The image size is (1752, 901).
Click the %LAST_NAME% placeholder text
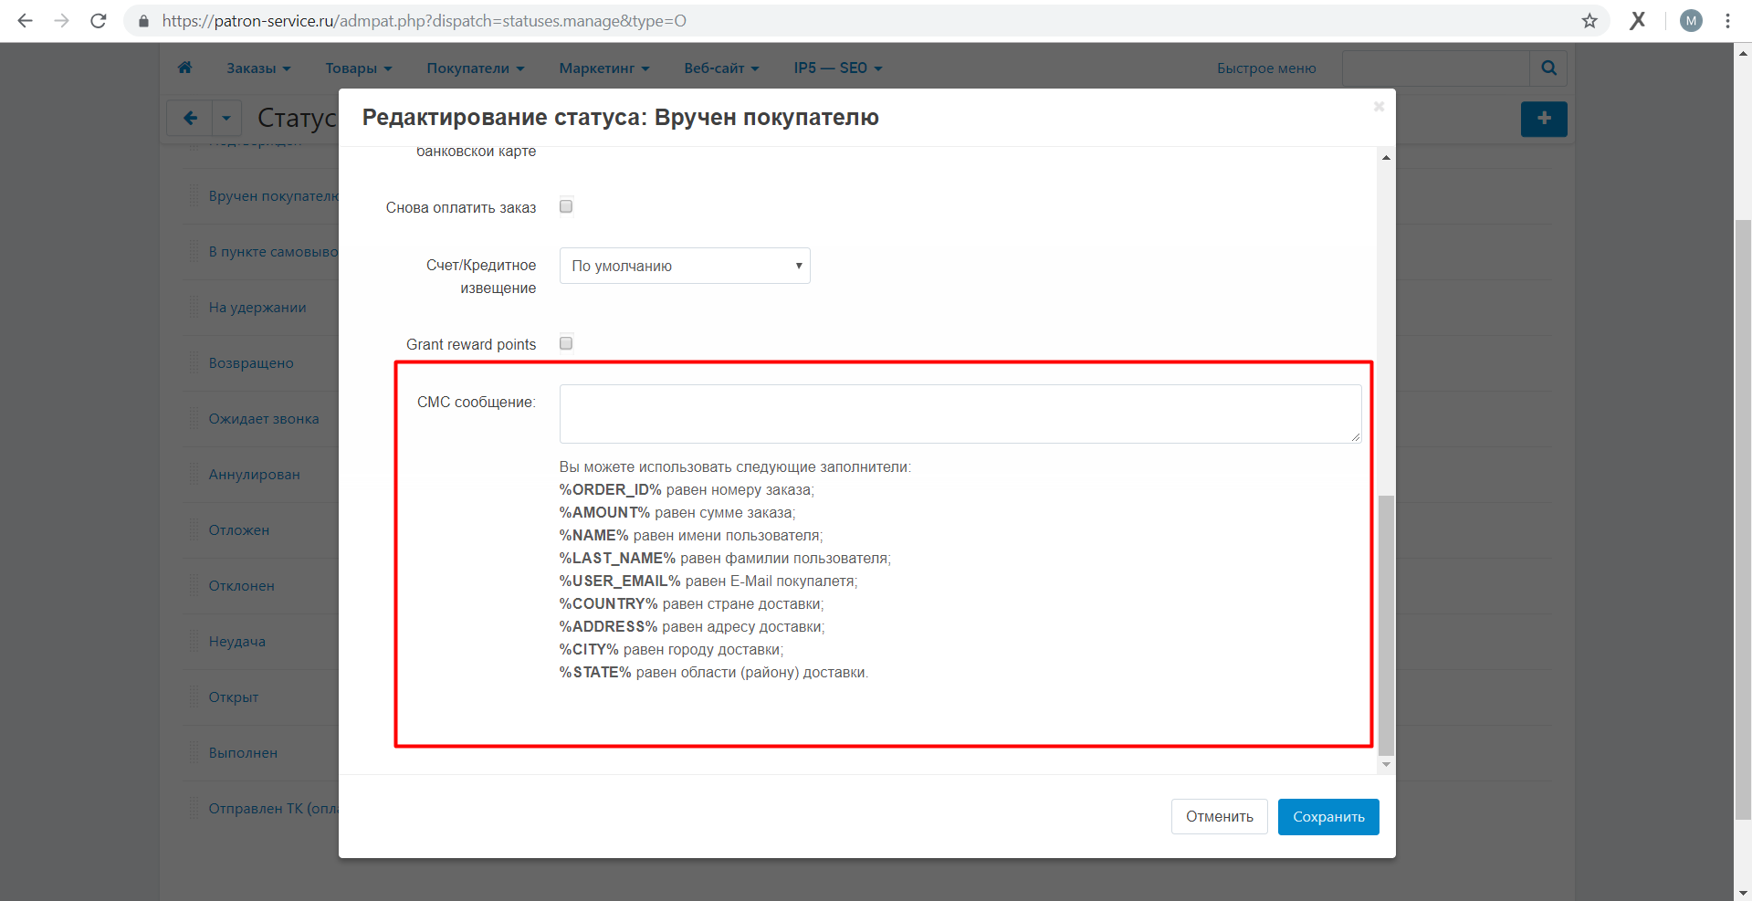click(x=617, y=559)
